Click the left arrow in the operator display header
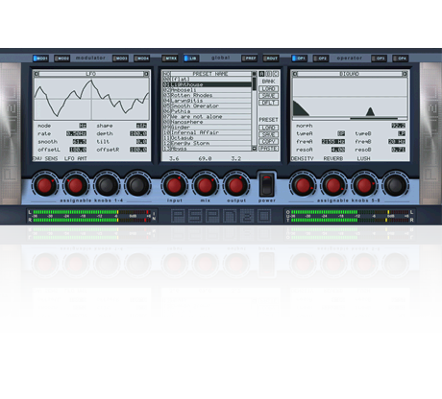The image size is (442, 399). click(295, 74)
